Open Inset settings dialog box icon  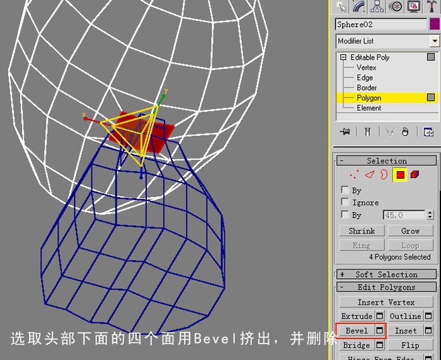(x=428, y=331)
